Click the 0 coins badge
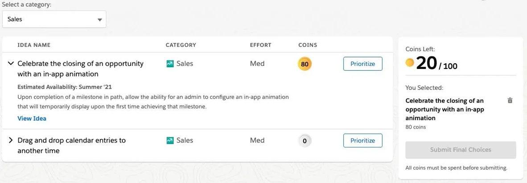The height and width of the screenshot is (183, 527). 305,141
